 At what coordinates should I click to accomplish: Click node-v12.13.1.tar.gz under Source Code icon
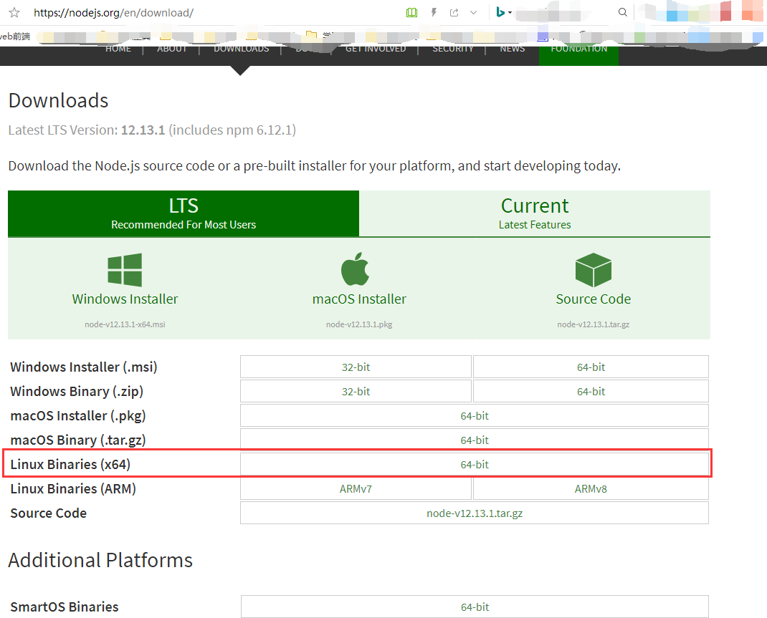[x=594, y=324]
